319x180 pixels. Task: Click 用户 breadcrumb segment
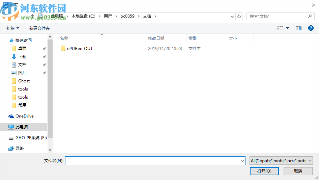(108, 16)
